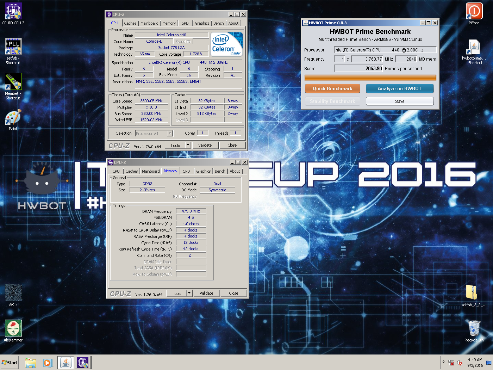Click the HWBOT Prime window title icon
Viewport: 493px width, 370px height.
coord(306,23)
